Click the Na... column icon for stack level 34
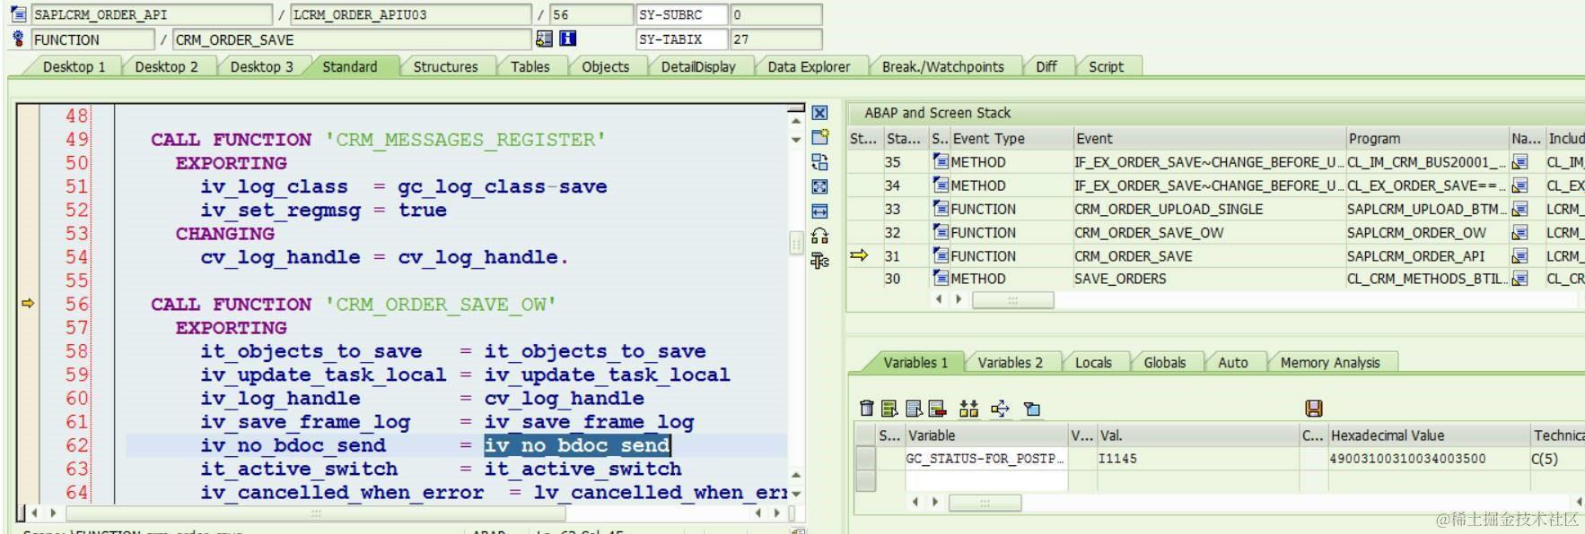This screenshot has width=1585, height=534. [x=1519, y=185]
